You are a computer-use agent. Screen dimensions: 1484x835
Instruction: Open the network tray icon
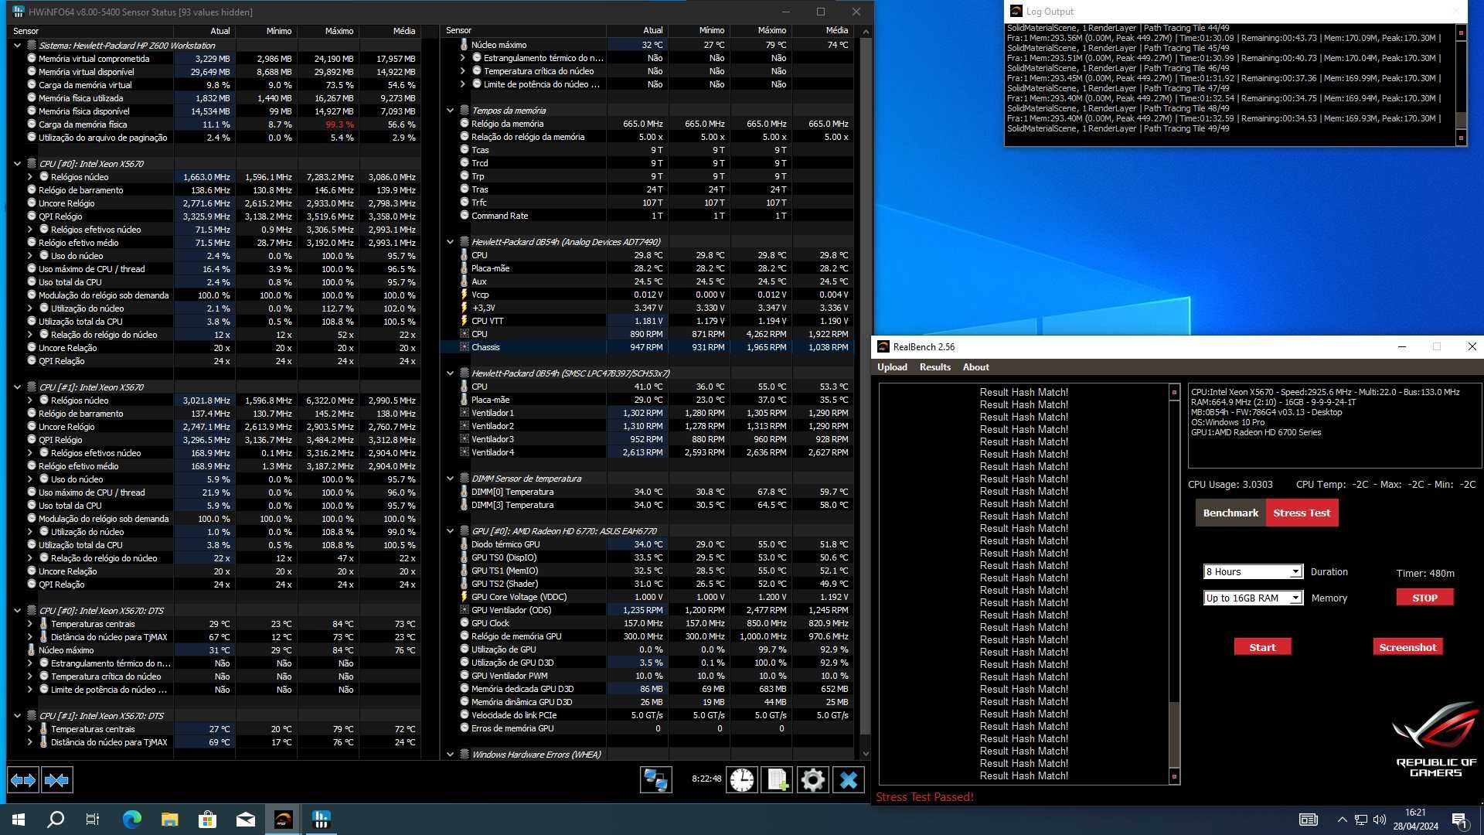click(x=1360, y=820)
